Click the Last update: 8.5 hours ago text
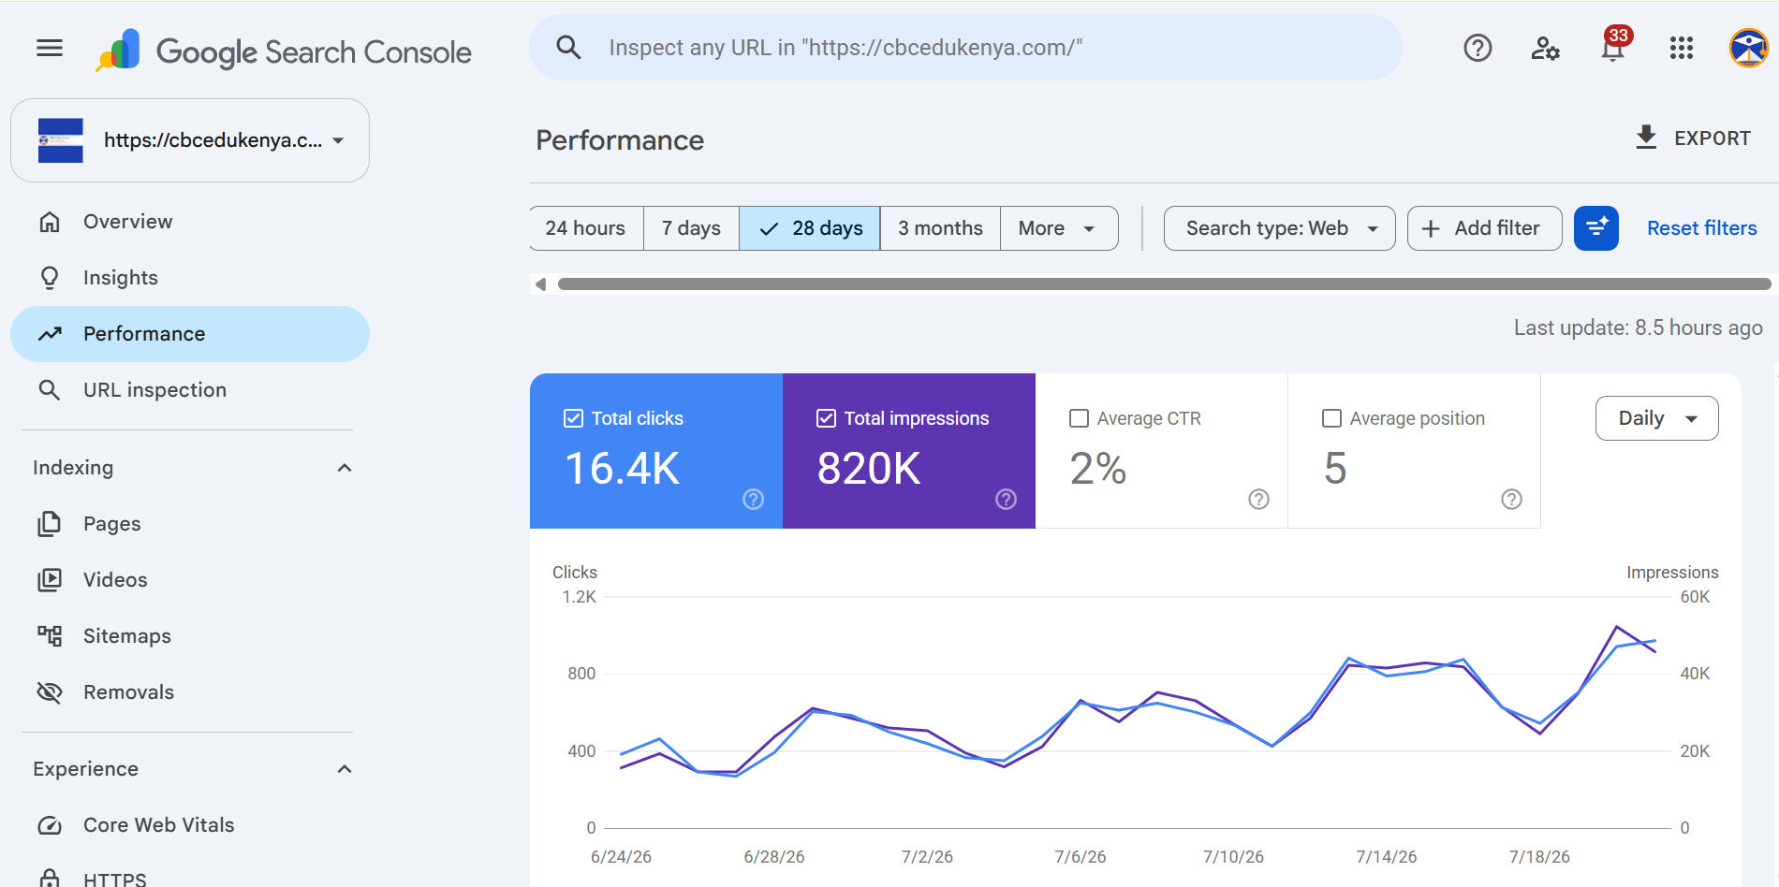1779x887 pixels. coord(1638,327)
